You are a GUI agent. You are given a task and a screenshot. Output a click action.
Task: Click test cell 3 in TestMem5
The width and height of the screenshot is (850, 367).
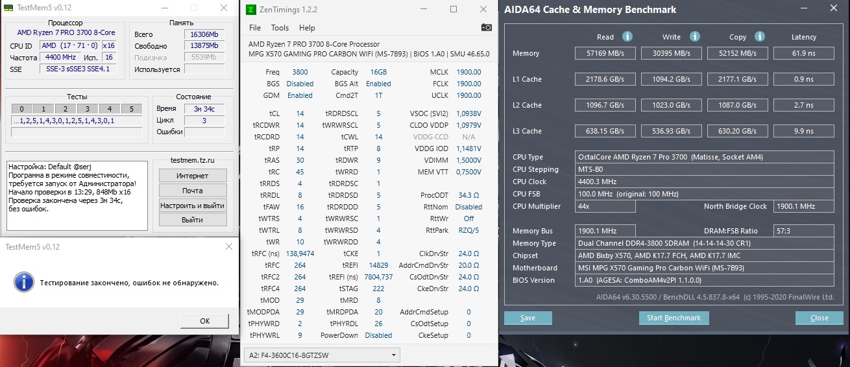(x=88, y=108)
